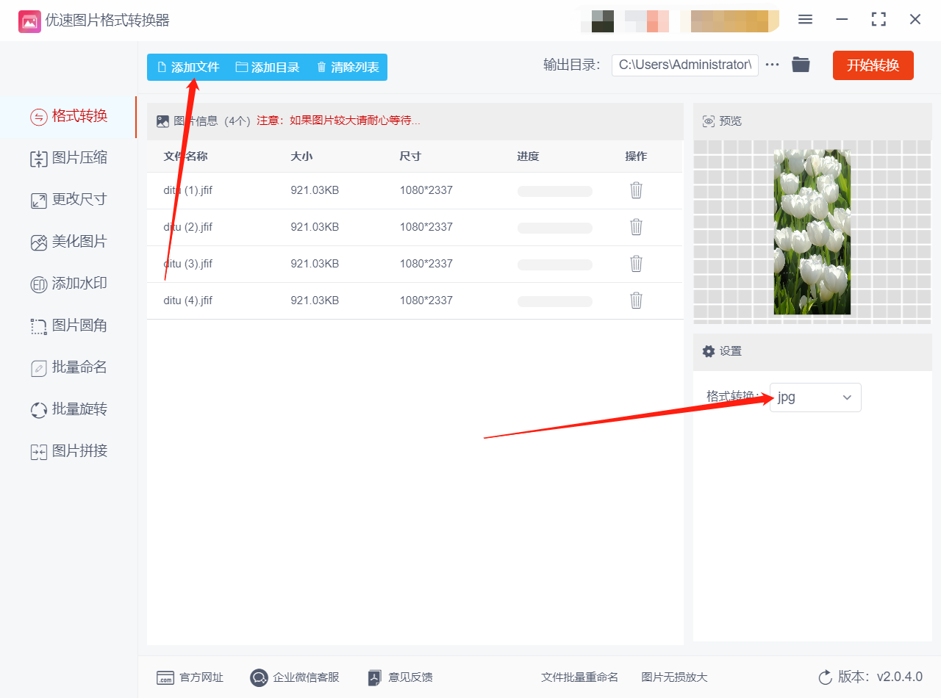Open the 批量命名 feature
Viewport: 941px width, 698px height.
point(68,367)
